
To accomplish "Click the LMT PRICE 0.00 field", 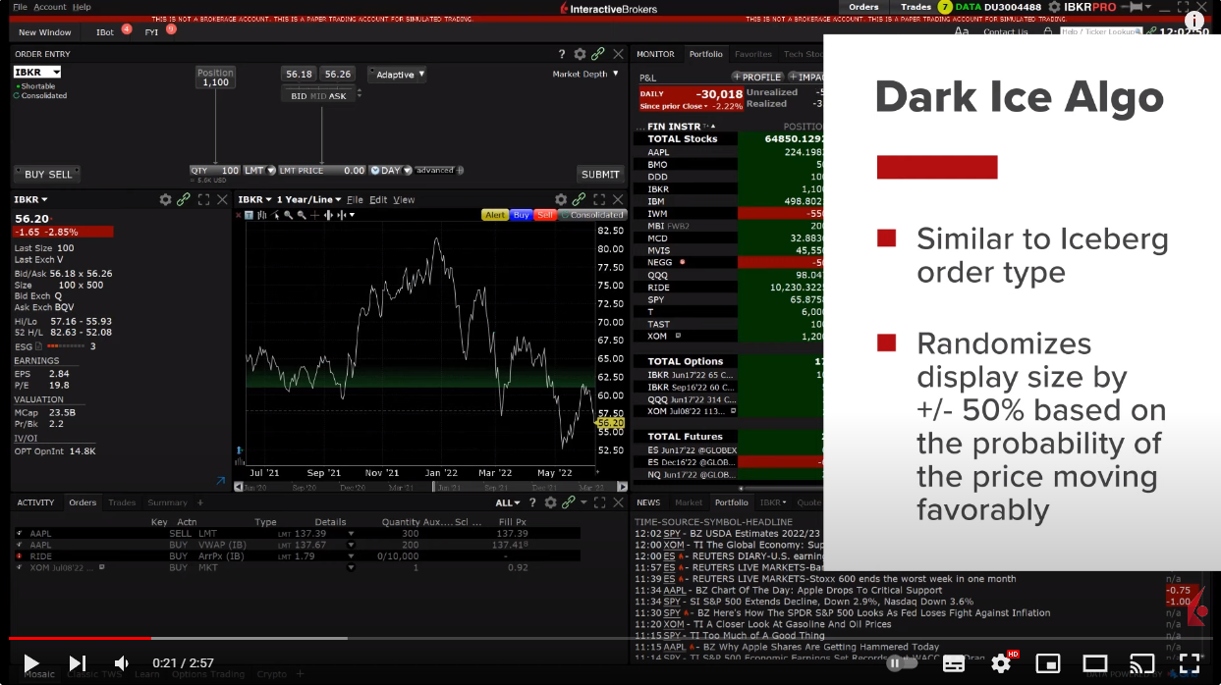I will click(322, 171).
